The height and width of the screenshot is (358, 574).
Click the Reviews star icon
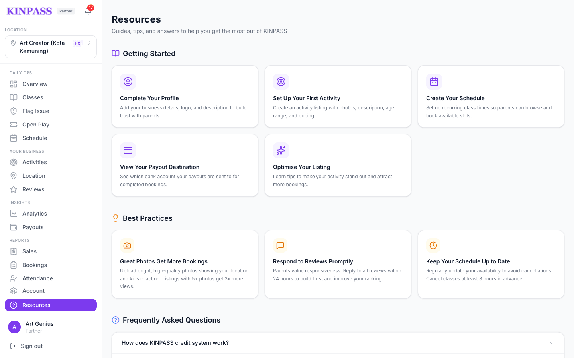tap(14, 189)
